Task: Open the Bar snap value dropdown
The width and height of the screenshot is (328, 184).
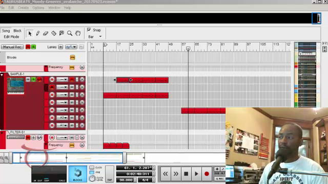Action: tap(95, 37)
